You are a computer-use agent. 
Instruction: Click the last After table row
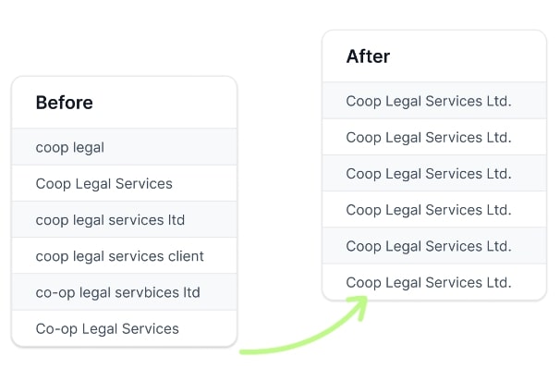pos(434,282)
